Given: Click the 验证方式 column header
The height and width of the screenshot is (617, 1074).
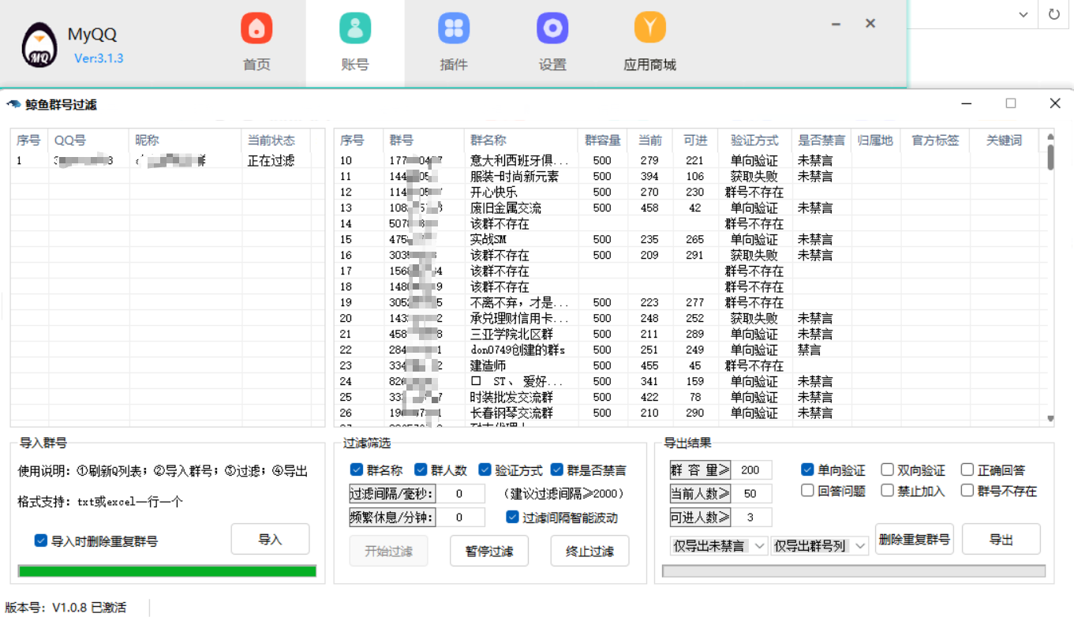Looking at the screenshot, I should click(754, 140).
